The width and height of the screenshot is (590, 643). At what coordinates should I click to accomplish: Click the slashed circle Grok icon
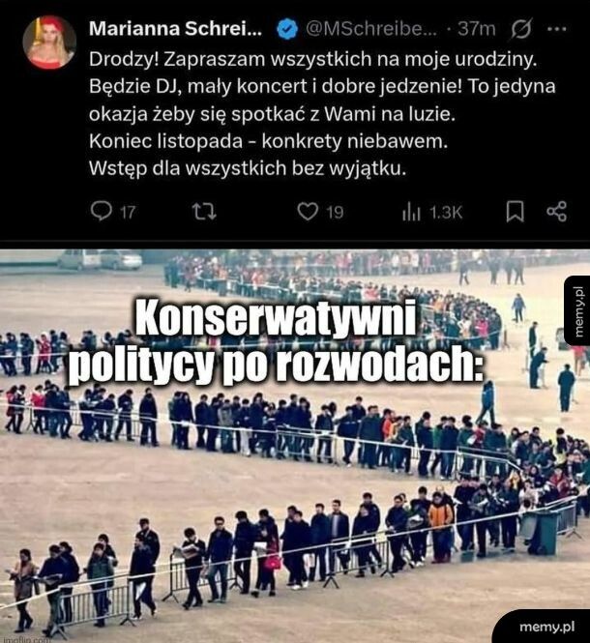pos(522,29)
